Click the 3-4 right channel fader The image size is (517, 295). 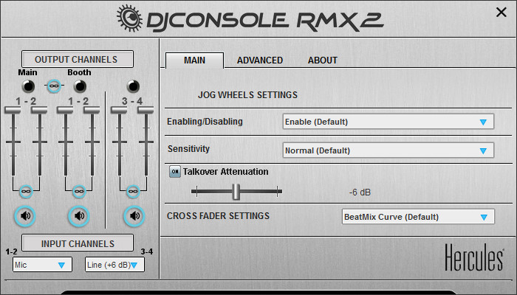(x=145, y=110)
